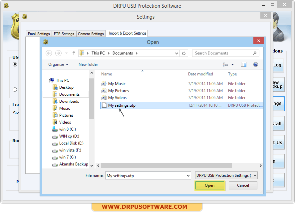Click This PC in the breadcrumb path
This screenshot has width=295, height=212.
(x=98, y=53)
